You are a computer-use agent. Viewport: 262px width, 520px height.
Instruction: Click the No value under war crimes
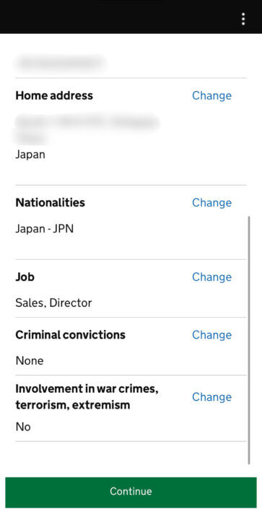(x=23, y=427)
